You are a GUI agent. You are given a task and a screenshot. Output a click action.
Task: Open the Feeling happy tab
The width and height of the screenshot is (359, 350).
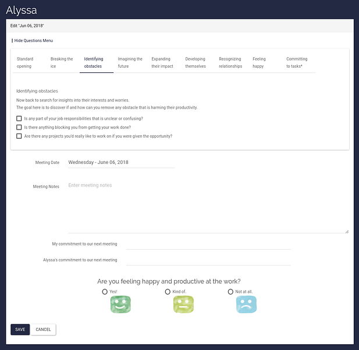coord(265,62)
